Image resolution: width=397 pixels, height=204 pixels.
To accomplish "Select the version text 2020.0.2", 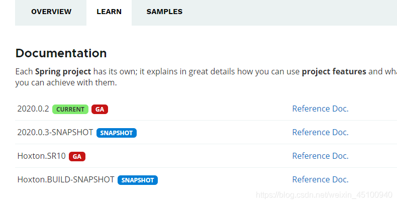I will click(33, 109).
